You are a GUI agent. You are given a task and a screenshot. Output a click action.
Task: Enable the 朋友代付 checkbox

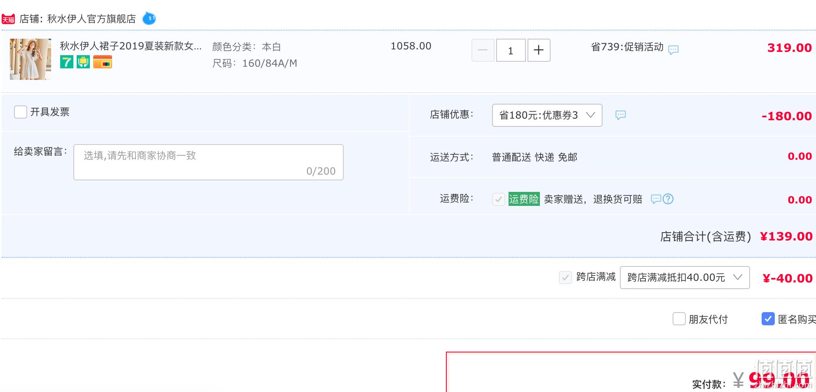(x=679, y=319)
